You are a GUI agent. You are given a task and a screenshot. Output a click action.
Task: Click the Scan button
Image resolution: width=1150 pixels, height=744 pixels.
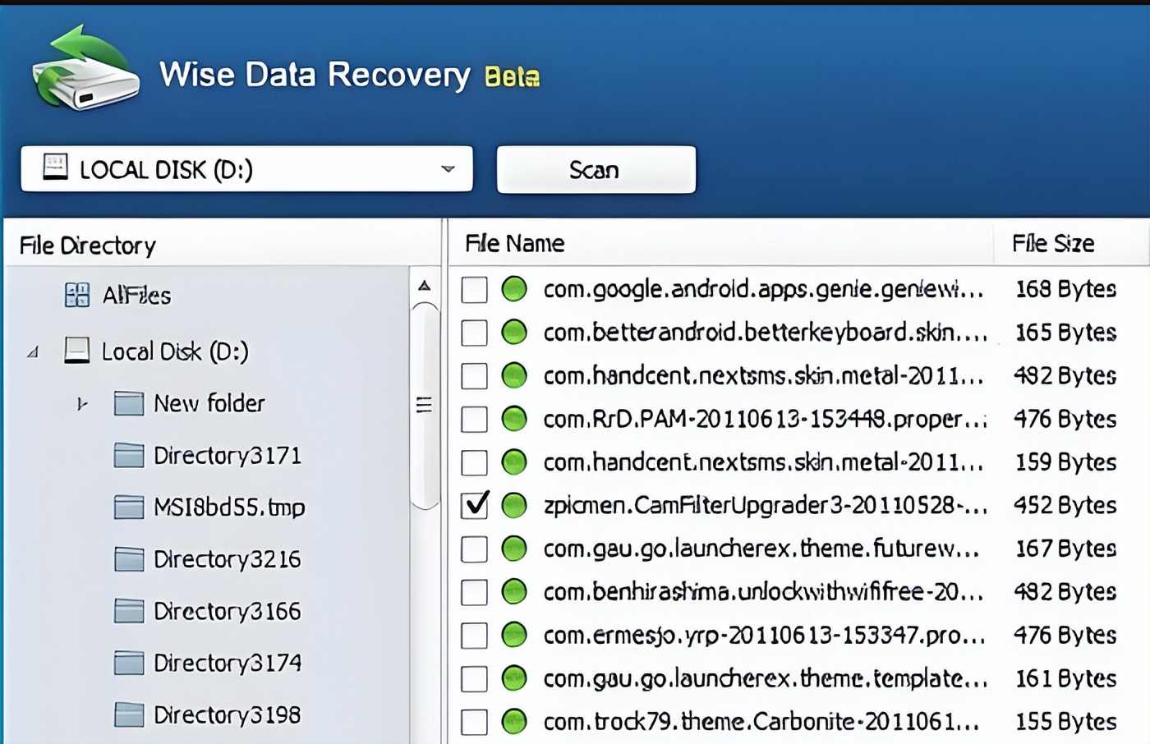pos(596,169)
